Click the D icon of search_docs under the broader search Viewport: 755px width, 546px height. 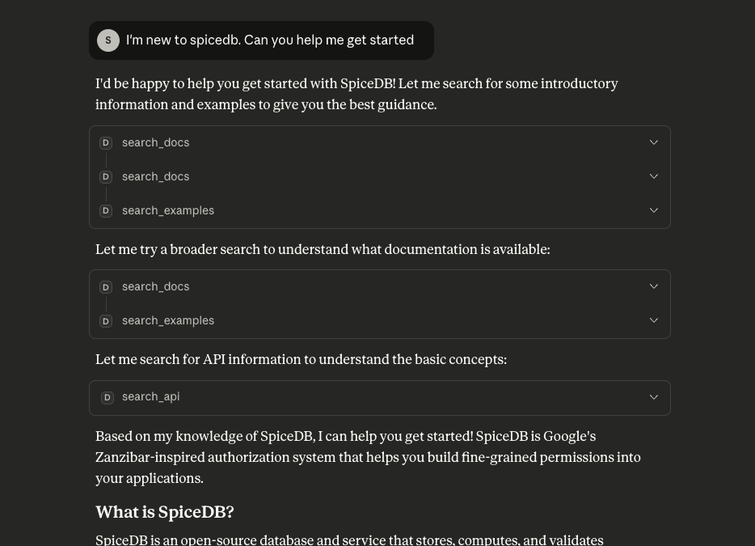[x=106, y=287]
